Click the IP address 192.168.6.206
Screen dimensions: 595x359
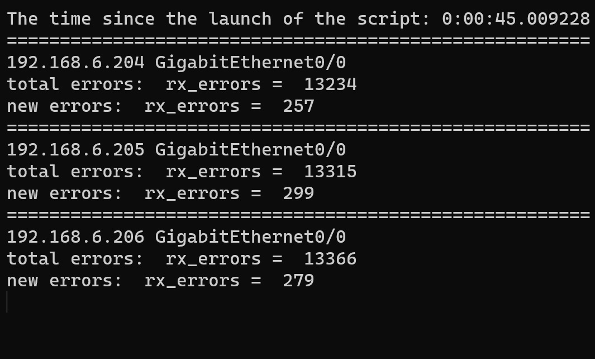tap(76, 238)
